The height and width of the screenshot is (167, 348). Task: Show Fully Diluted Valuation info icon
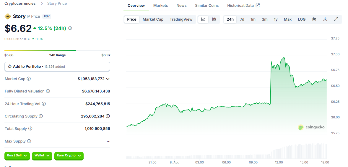pyautogui.click(x=48, y=91)
